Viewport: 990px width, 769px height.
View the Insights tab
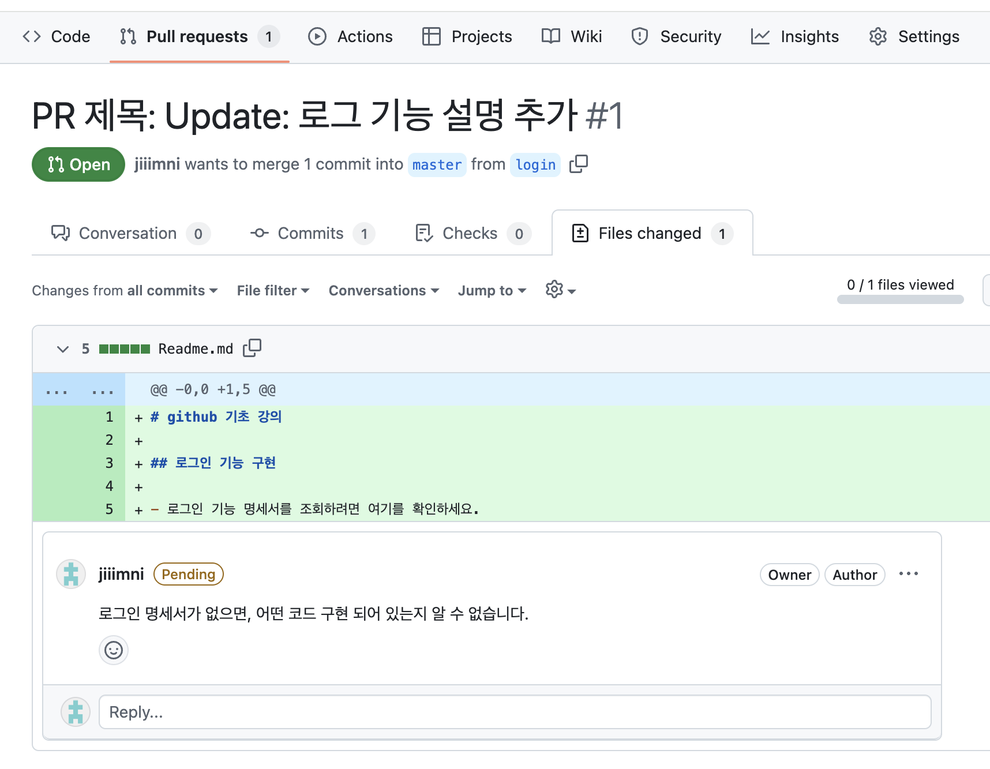coord(795,36)
